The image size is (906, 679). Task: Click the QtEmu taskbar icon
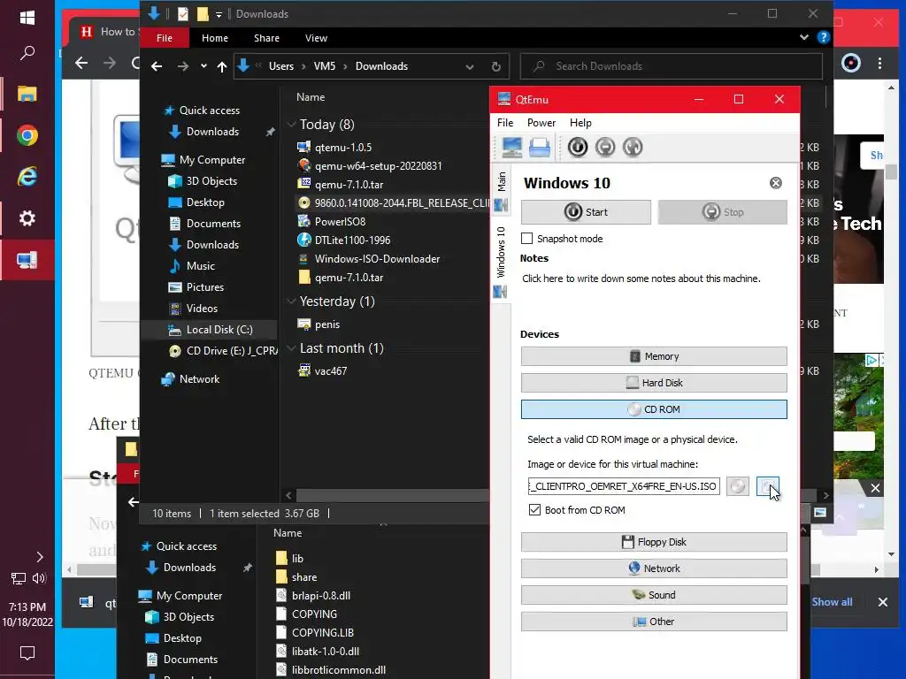27,261
